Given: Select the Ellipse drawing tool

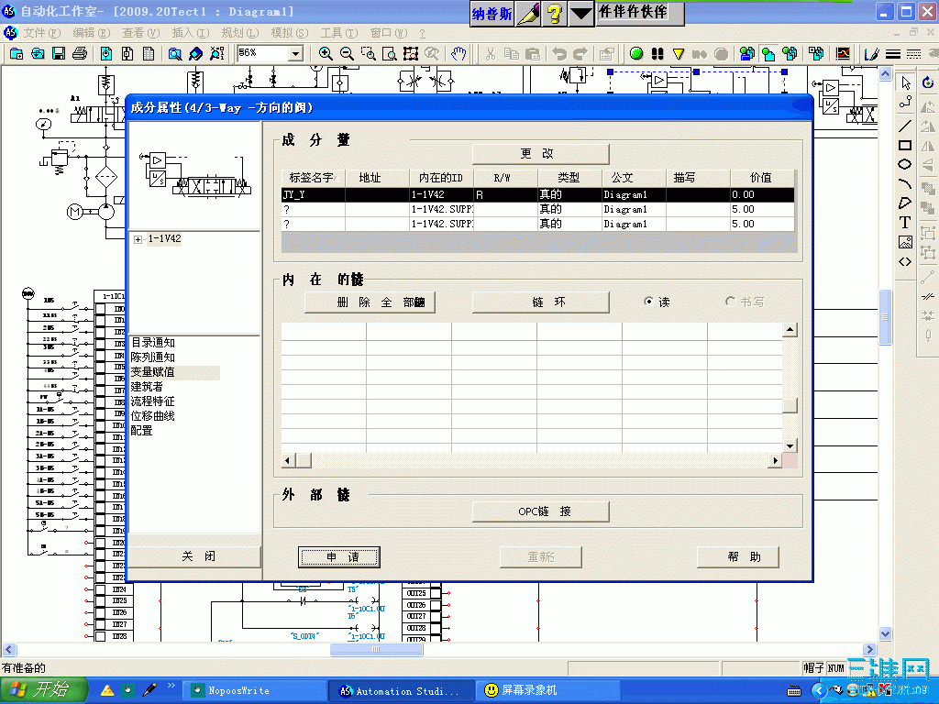Looking at the screenshot, I should [905, 164].
